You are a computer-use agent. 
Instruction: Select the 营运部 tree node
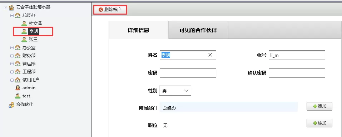(x=29, y=64)
